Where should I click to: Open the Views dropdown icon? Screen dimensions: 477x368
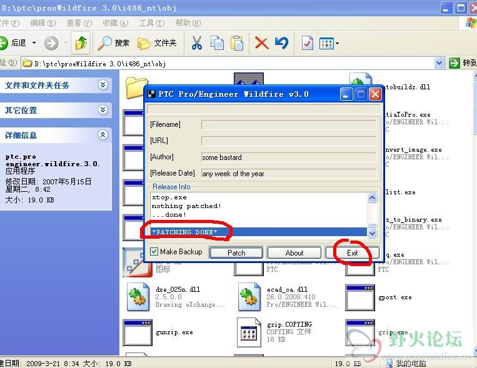(x=329, y=44)
